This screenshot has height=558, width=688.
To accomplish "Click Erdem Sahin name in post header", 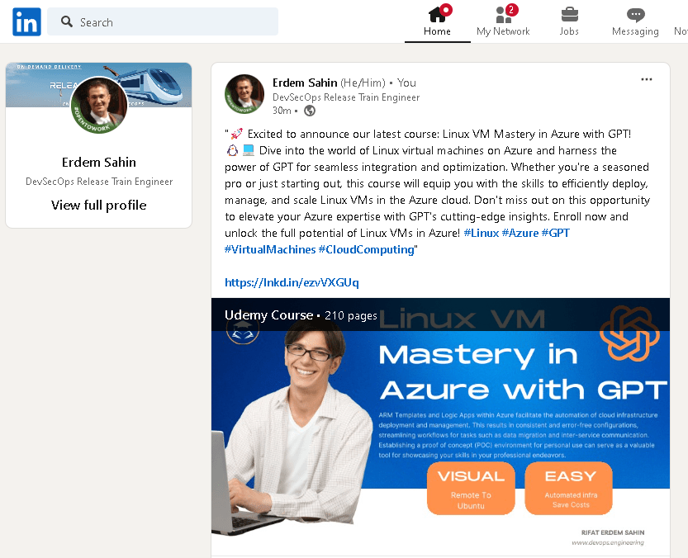I will (x=305, y=83).
